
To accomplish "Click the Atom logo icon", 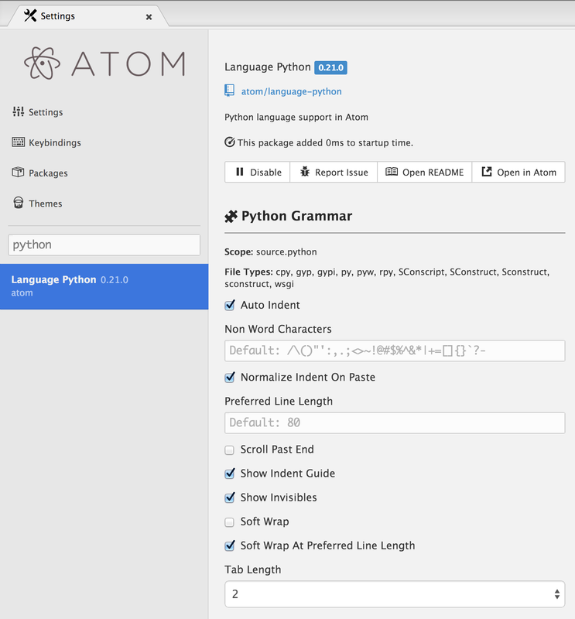I will (x=42, y=64).
